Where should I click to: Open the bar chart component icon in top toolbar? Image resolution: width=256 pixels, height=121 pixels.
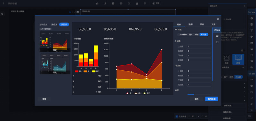pyautogui.click(x=97, y=4)
